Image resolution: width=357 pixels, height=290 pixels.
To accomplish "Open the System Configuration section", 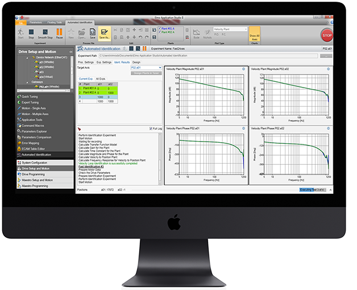I will point(45,163).
